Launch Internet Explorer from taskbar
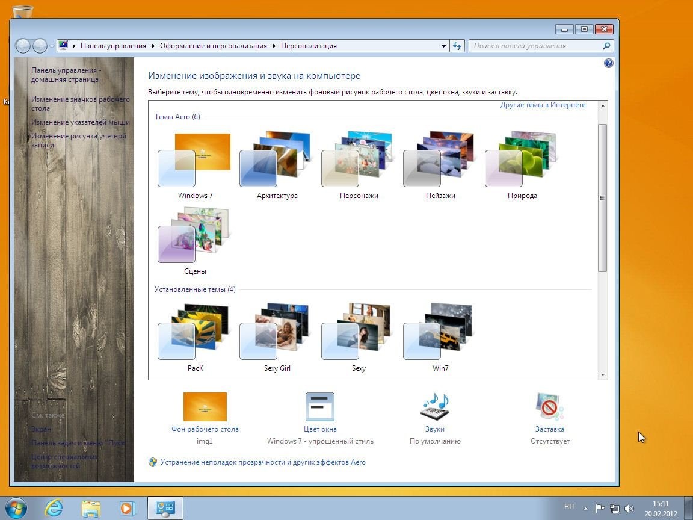Screen dimensions: 693x520 point(54,508)
